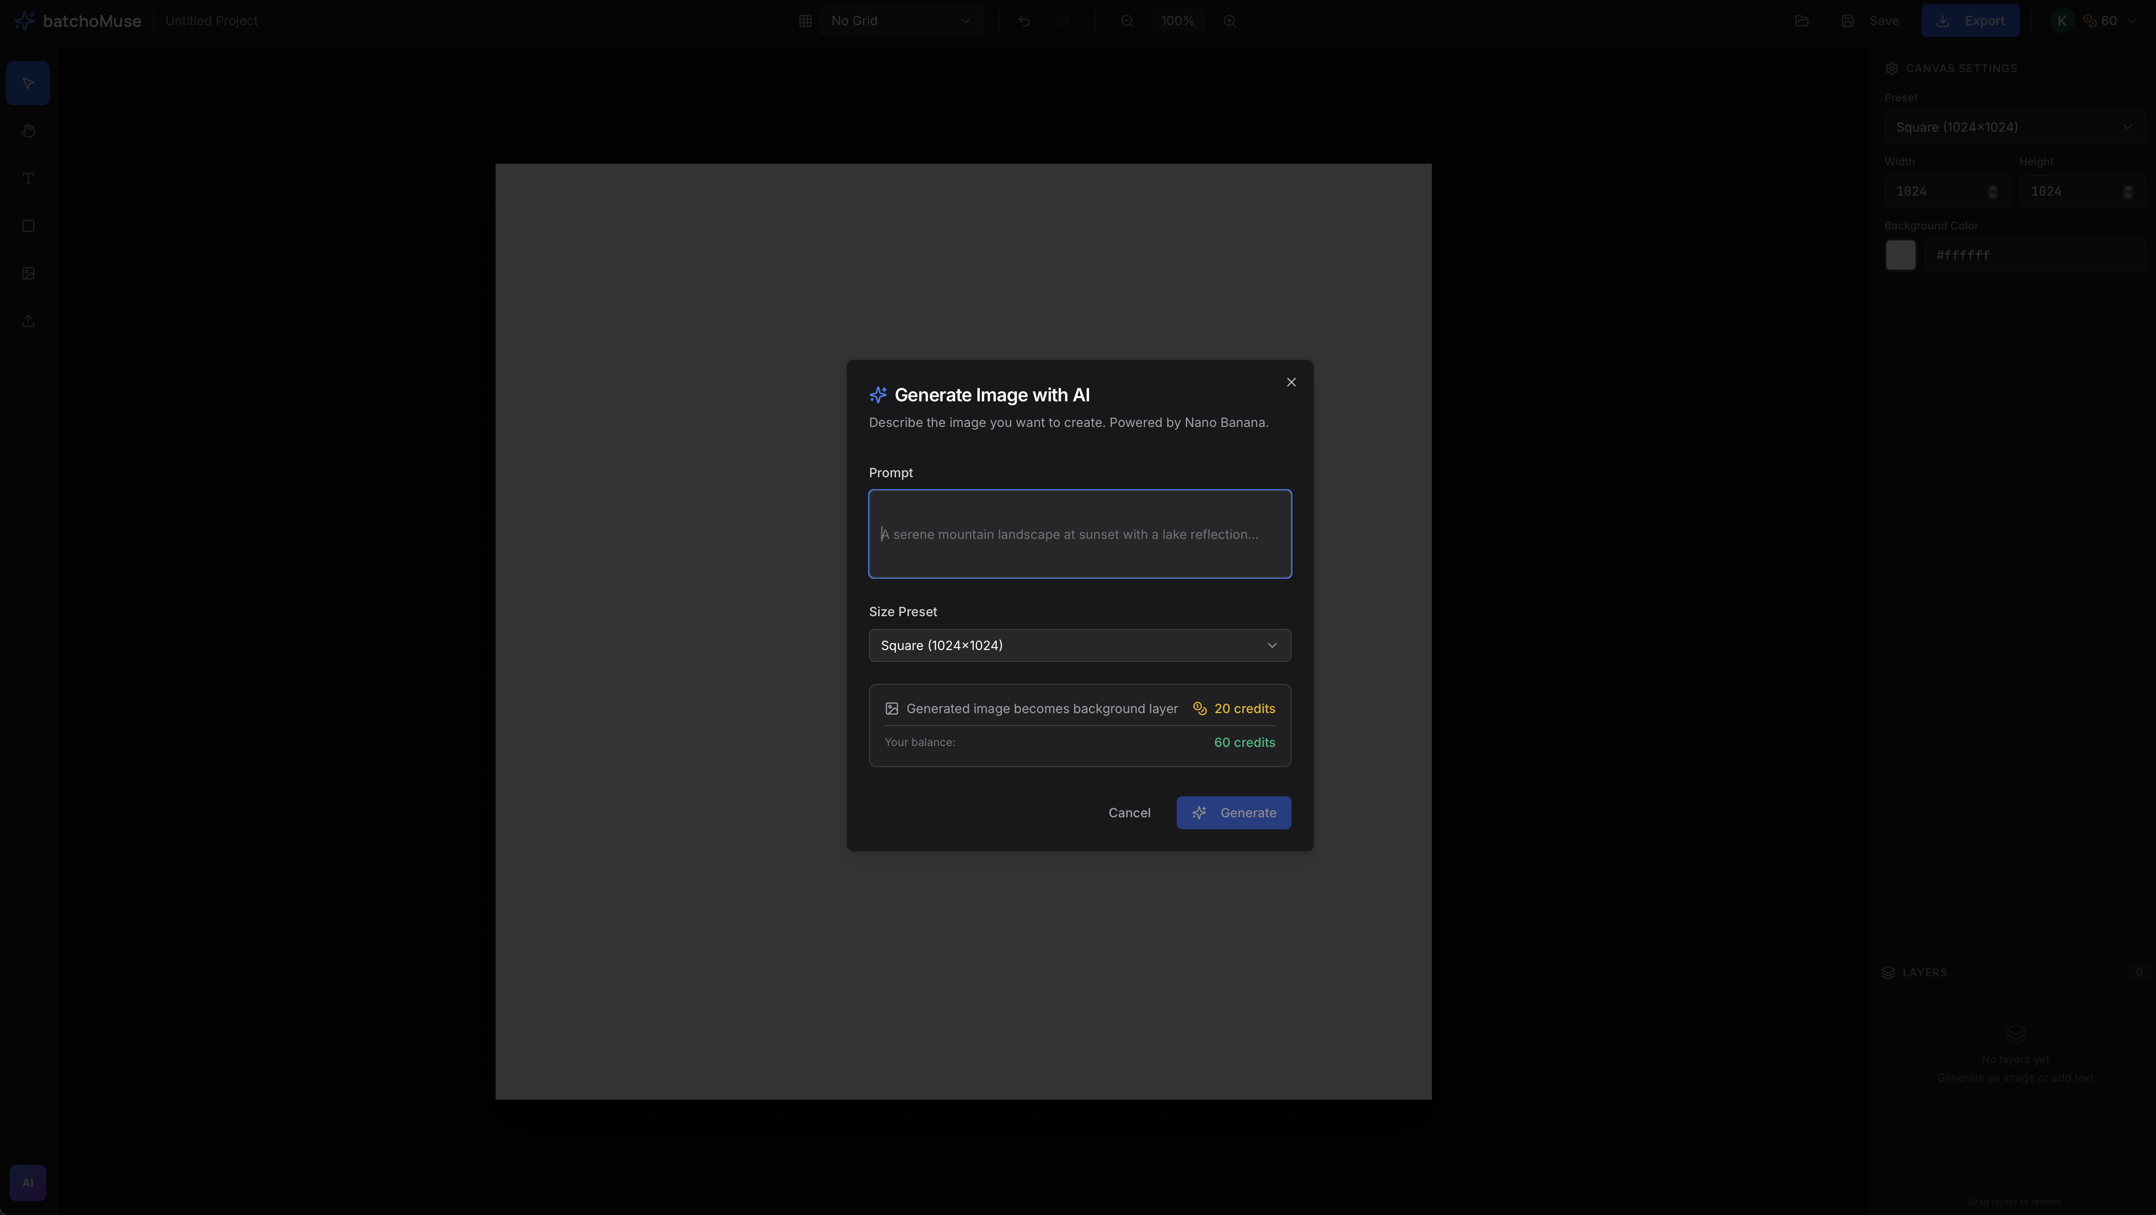Zoom out the canvas
Image resolution: width=2156 pixels, height=1215 pixels.
coord(1127,21)
